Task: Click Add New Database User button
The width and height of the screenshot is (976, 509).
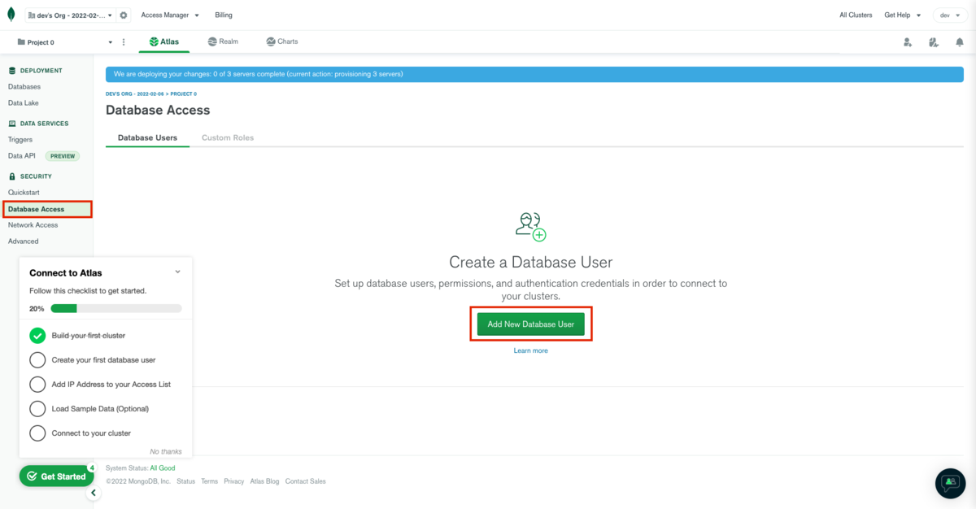Action: [530, 324]
